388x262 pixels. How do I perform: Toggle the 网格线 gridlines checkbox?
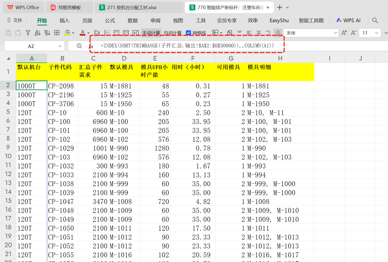tap(188, 33)
